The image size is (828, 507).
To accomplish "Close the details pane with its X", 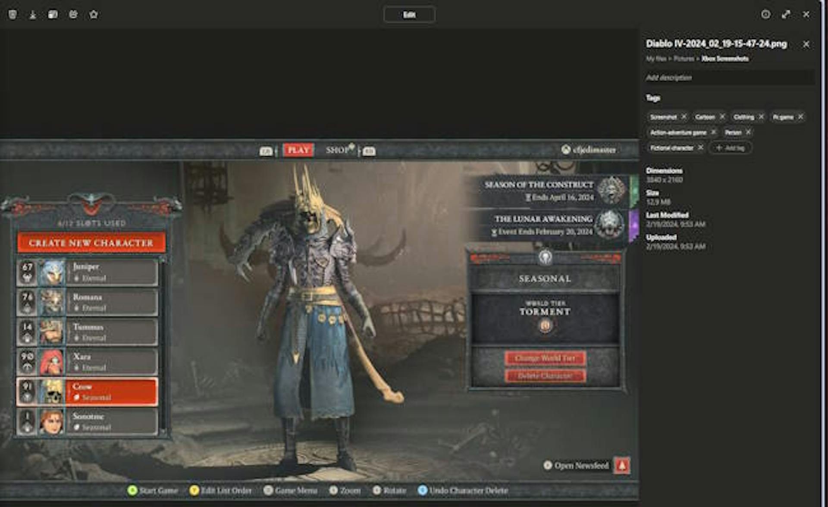I will click(806, 44).
